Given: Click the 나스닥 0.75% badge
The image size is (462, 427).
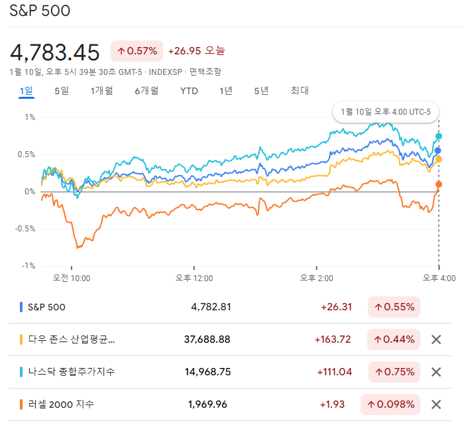Looking at the screenshot, I should (x=394, y=372).
